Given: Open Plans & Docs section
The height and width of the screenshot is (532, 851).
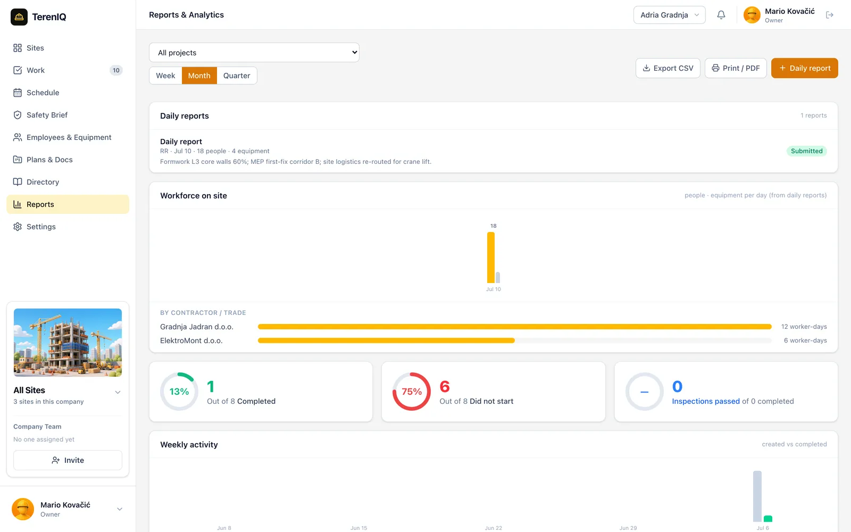Looking at the screenshot, I should [x=68, y=160].
